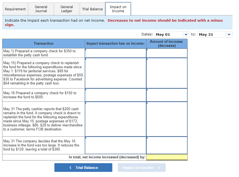Open impact dropdown for the May 31 replenishment row
The height and width of the screenshot is (177, 239).
pyautogui.click(x=115, y=119)
